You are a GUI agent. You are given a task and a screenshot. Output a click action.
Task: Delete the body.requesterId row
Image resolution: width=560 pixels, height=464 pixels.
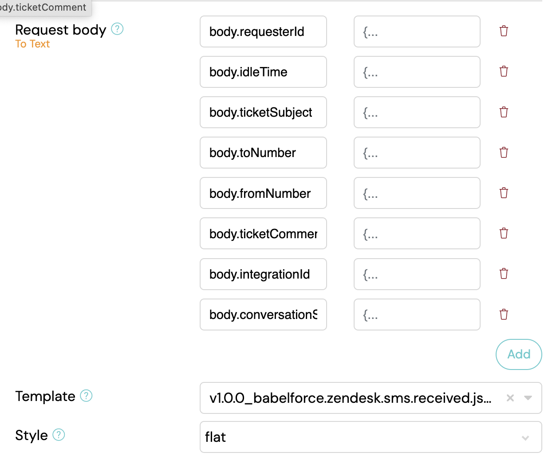504,31
